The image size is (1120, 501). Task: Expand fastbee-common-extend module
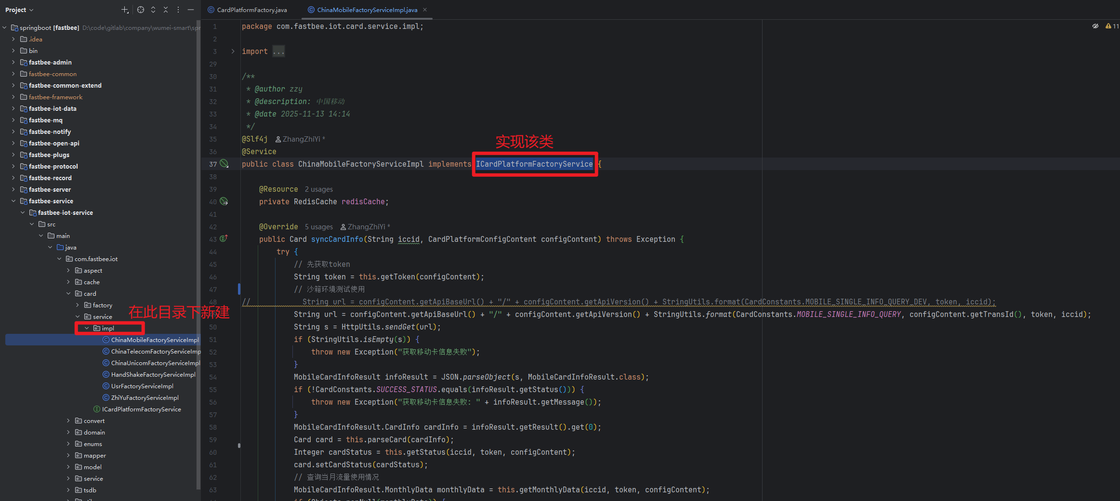(13, 85)
